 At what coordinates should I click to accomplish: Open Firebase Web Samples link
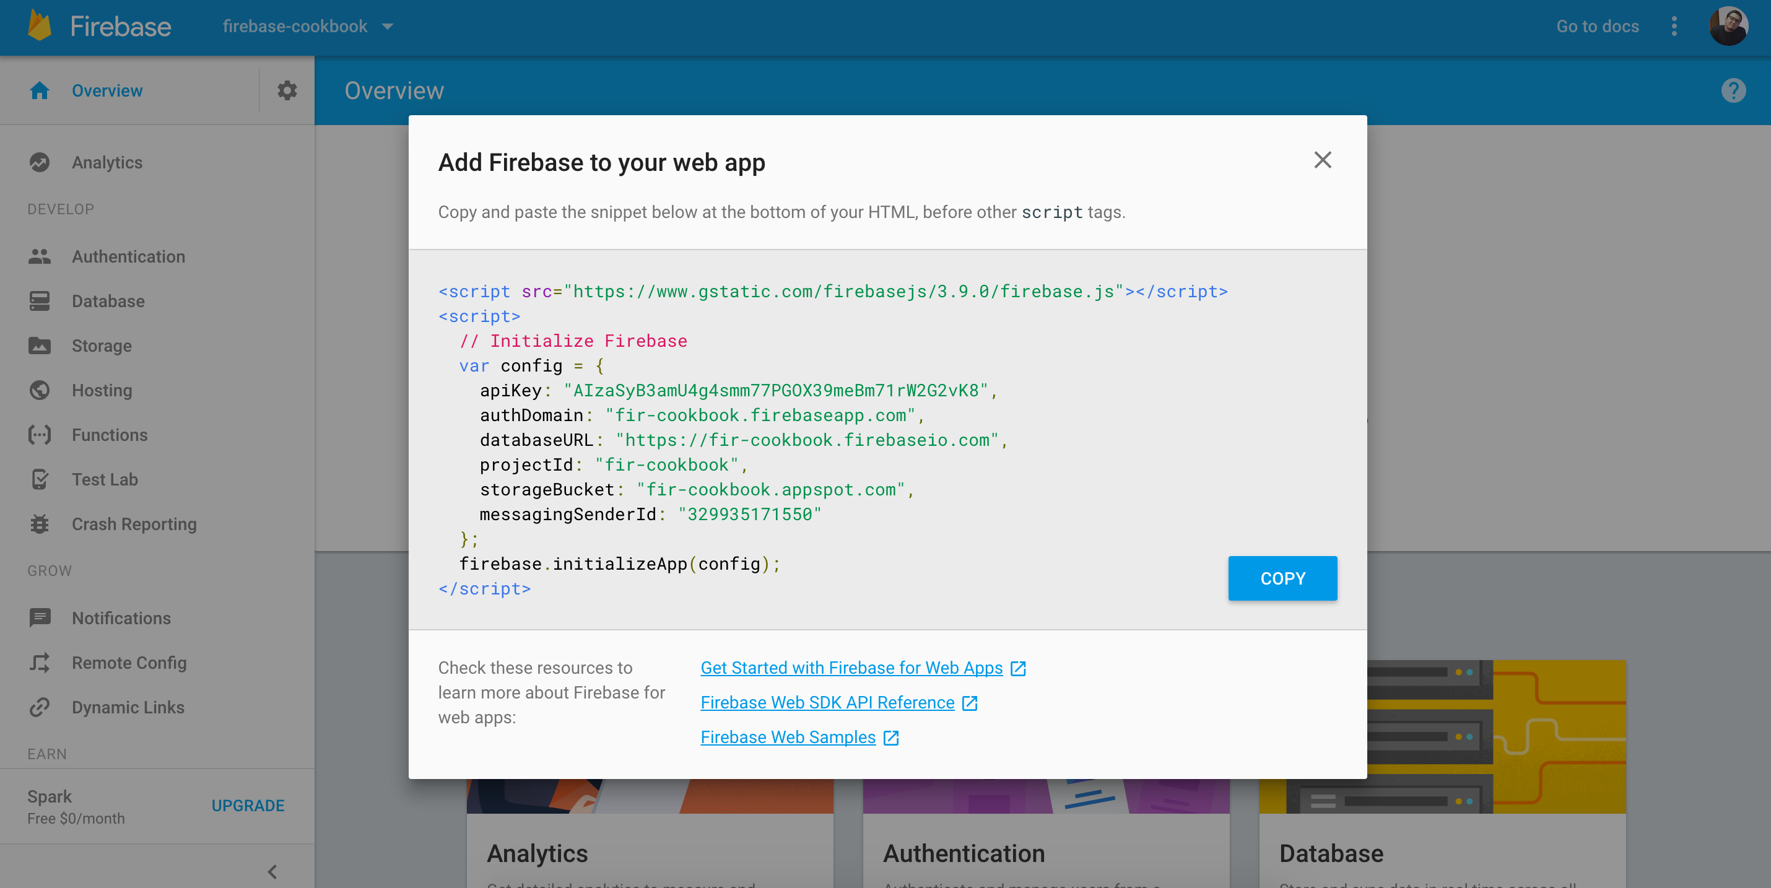pos(788,737)
